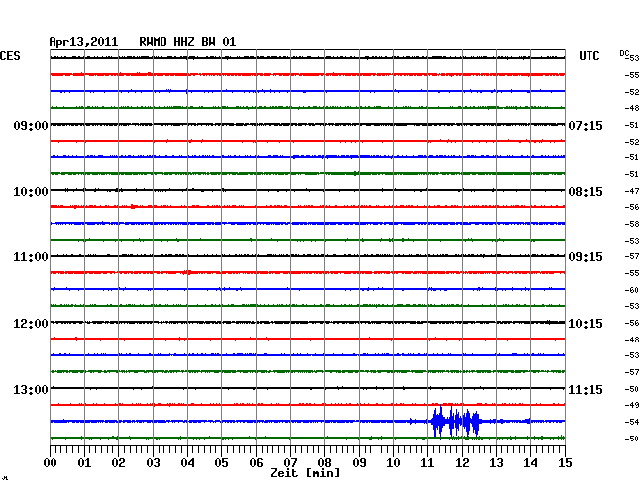Click the 09 minute tick label on x-axis
This screenshot has width=644, height=489.
(359, 462)
